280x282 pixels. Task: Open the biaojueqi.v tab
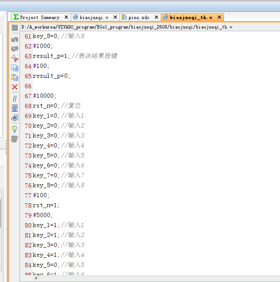pyautogui.click(x=94, y=17)
